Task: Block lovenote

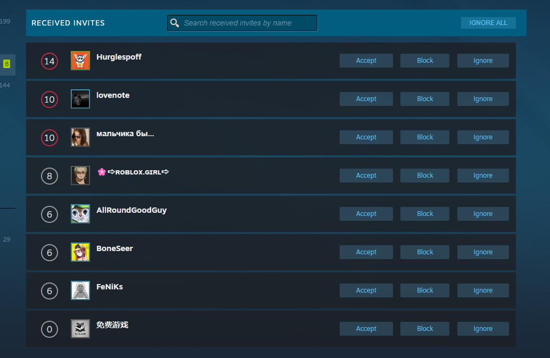Action: [x=425, y=99]
